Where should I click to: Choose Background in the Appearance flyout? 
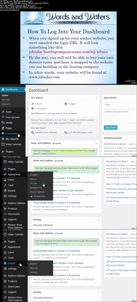[36, 188]
